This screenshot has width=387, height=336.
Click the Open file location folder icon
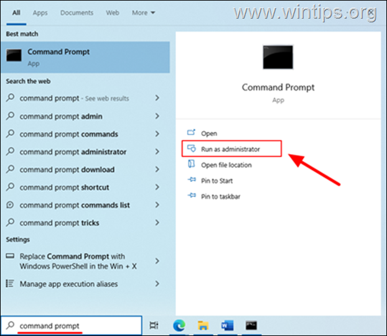coord(191,164)
